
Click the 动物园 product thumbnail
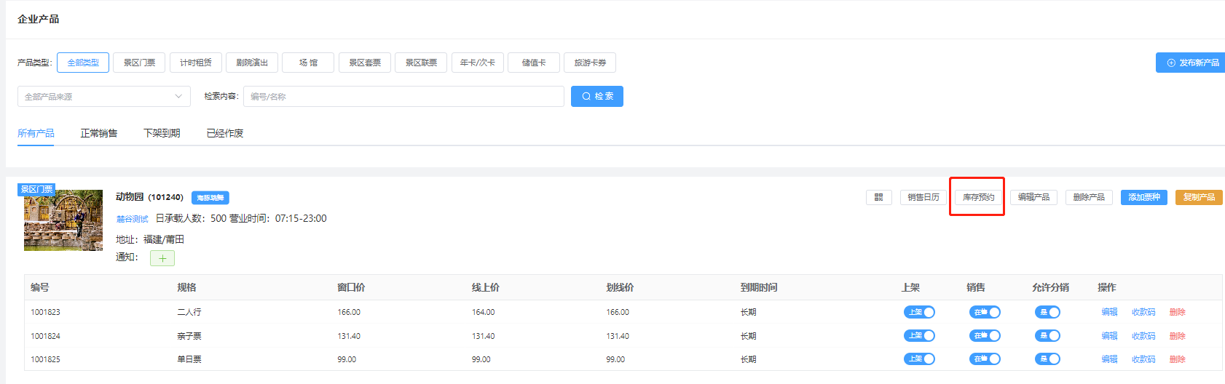coord(63,220)
